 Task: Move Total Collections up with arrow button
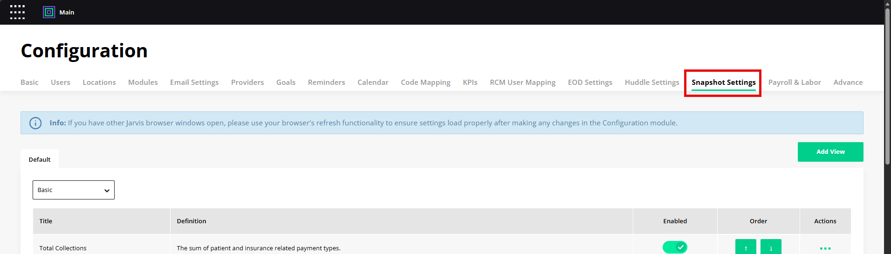[746, 247]
